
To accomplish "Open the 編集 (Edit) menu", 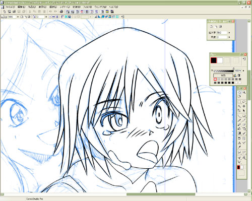I will 21,7.
